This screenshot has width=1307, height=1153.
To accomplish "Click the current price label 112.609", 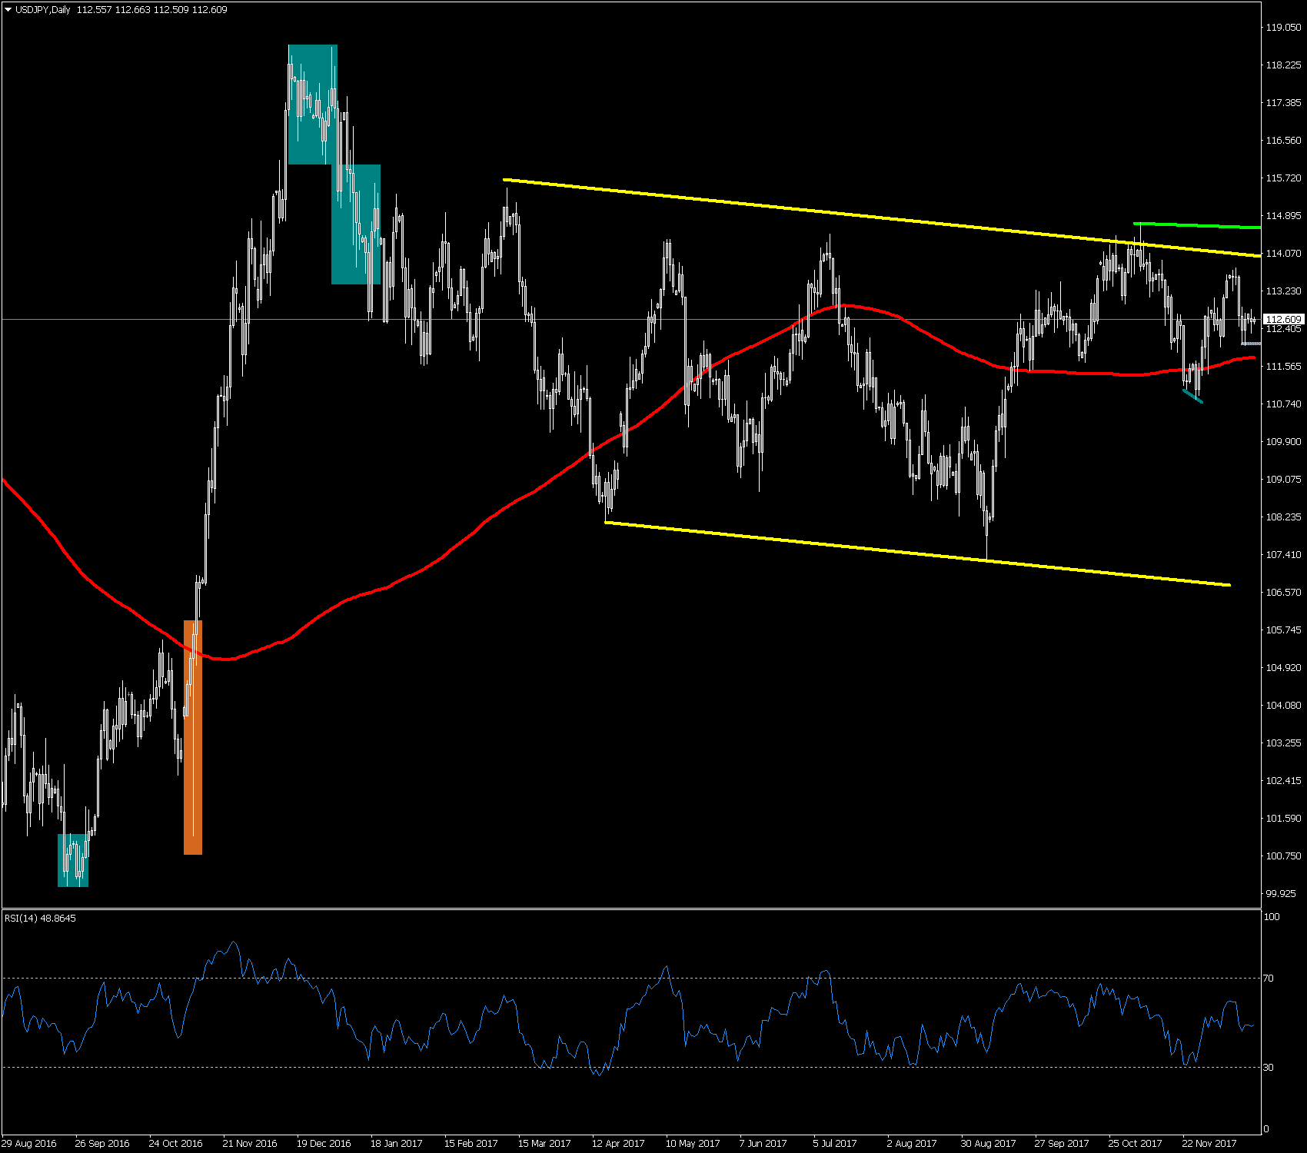I will [x=1283, y=319].
